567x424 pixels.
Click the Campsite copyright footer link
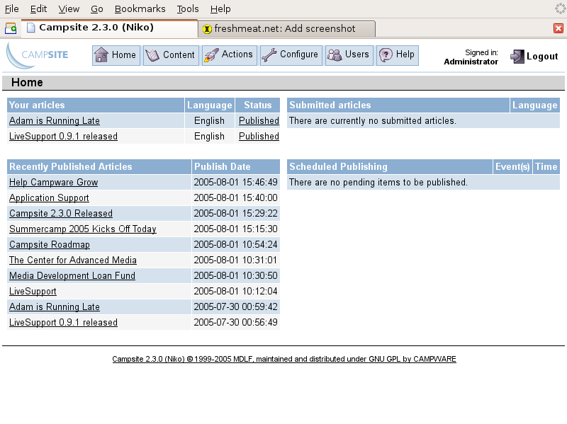pyautogui.click(x=284, y=359)
